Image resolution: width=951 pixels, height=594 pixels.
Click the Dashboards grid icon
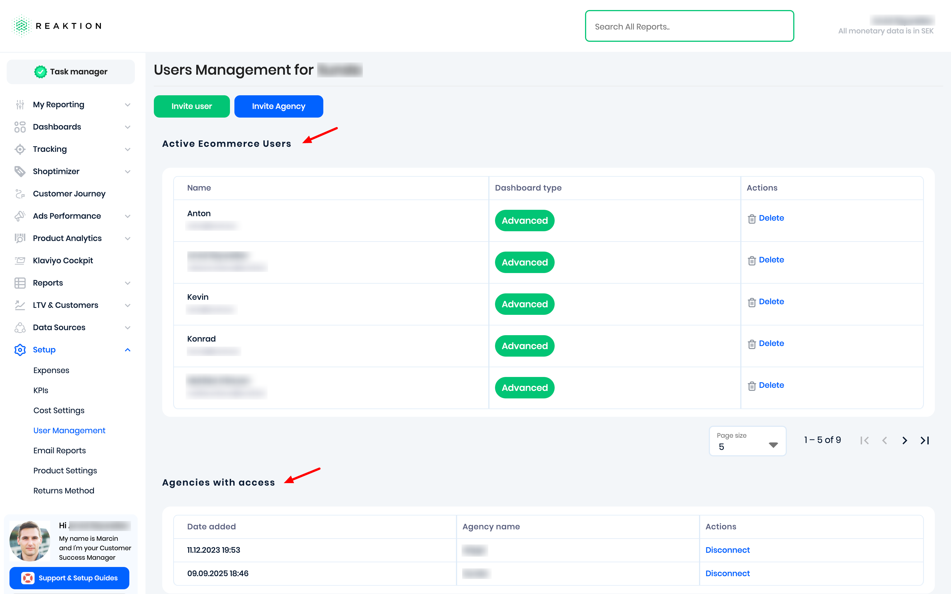[20, 127]
